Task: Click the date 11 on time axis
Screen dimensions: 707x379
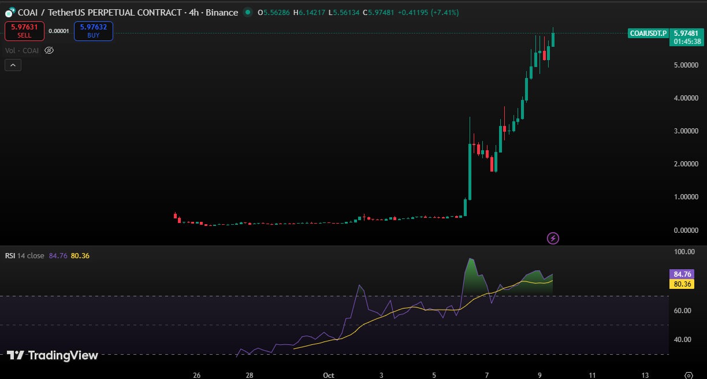Action: click(x=592, y=375)
